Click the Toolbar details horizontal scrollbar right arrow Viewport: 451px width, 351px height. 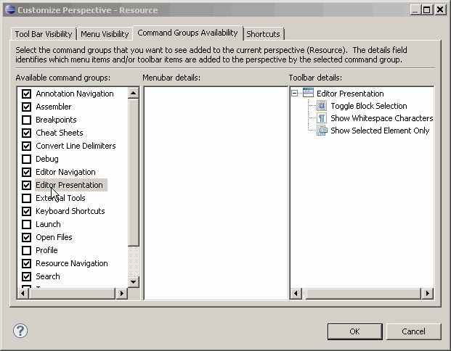(428, 294)
